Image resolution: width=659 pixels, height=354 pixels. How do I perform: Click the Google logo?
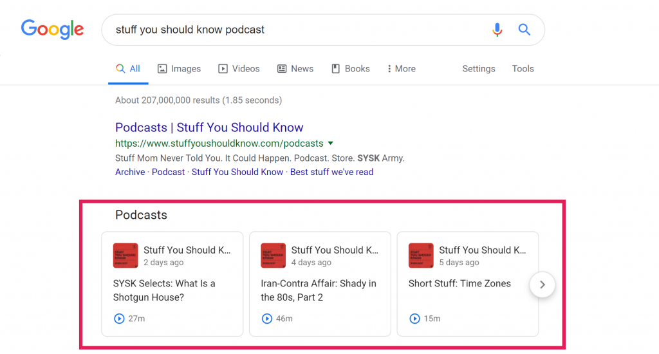(x=53, y=30)
